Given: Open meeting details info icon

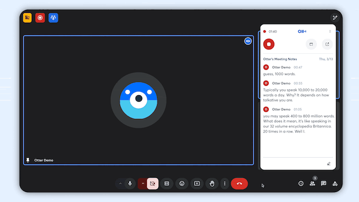Looking at the screenshot, I should click(301, 183).
